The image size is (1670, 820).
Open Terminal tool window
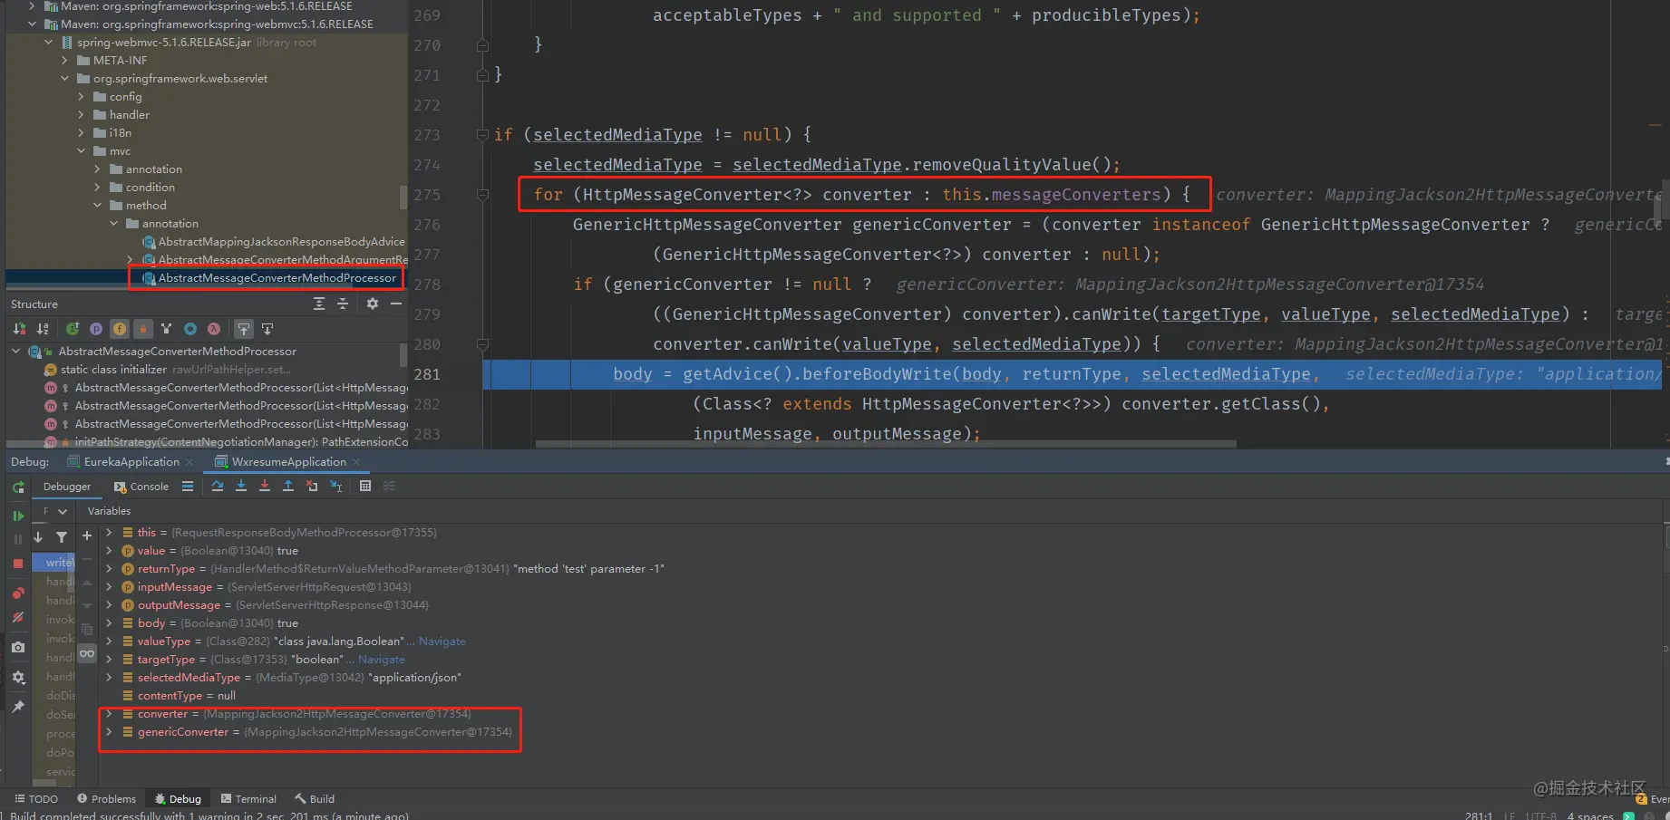click(x=248, y=799)
